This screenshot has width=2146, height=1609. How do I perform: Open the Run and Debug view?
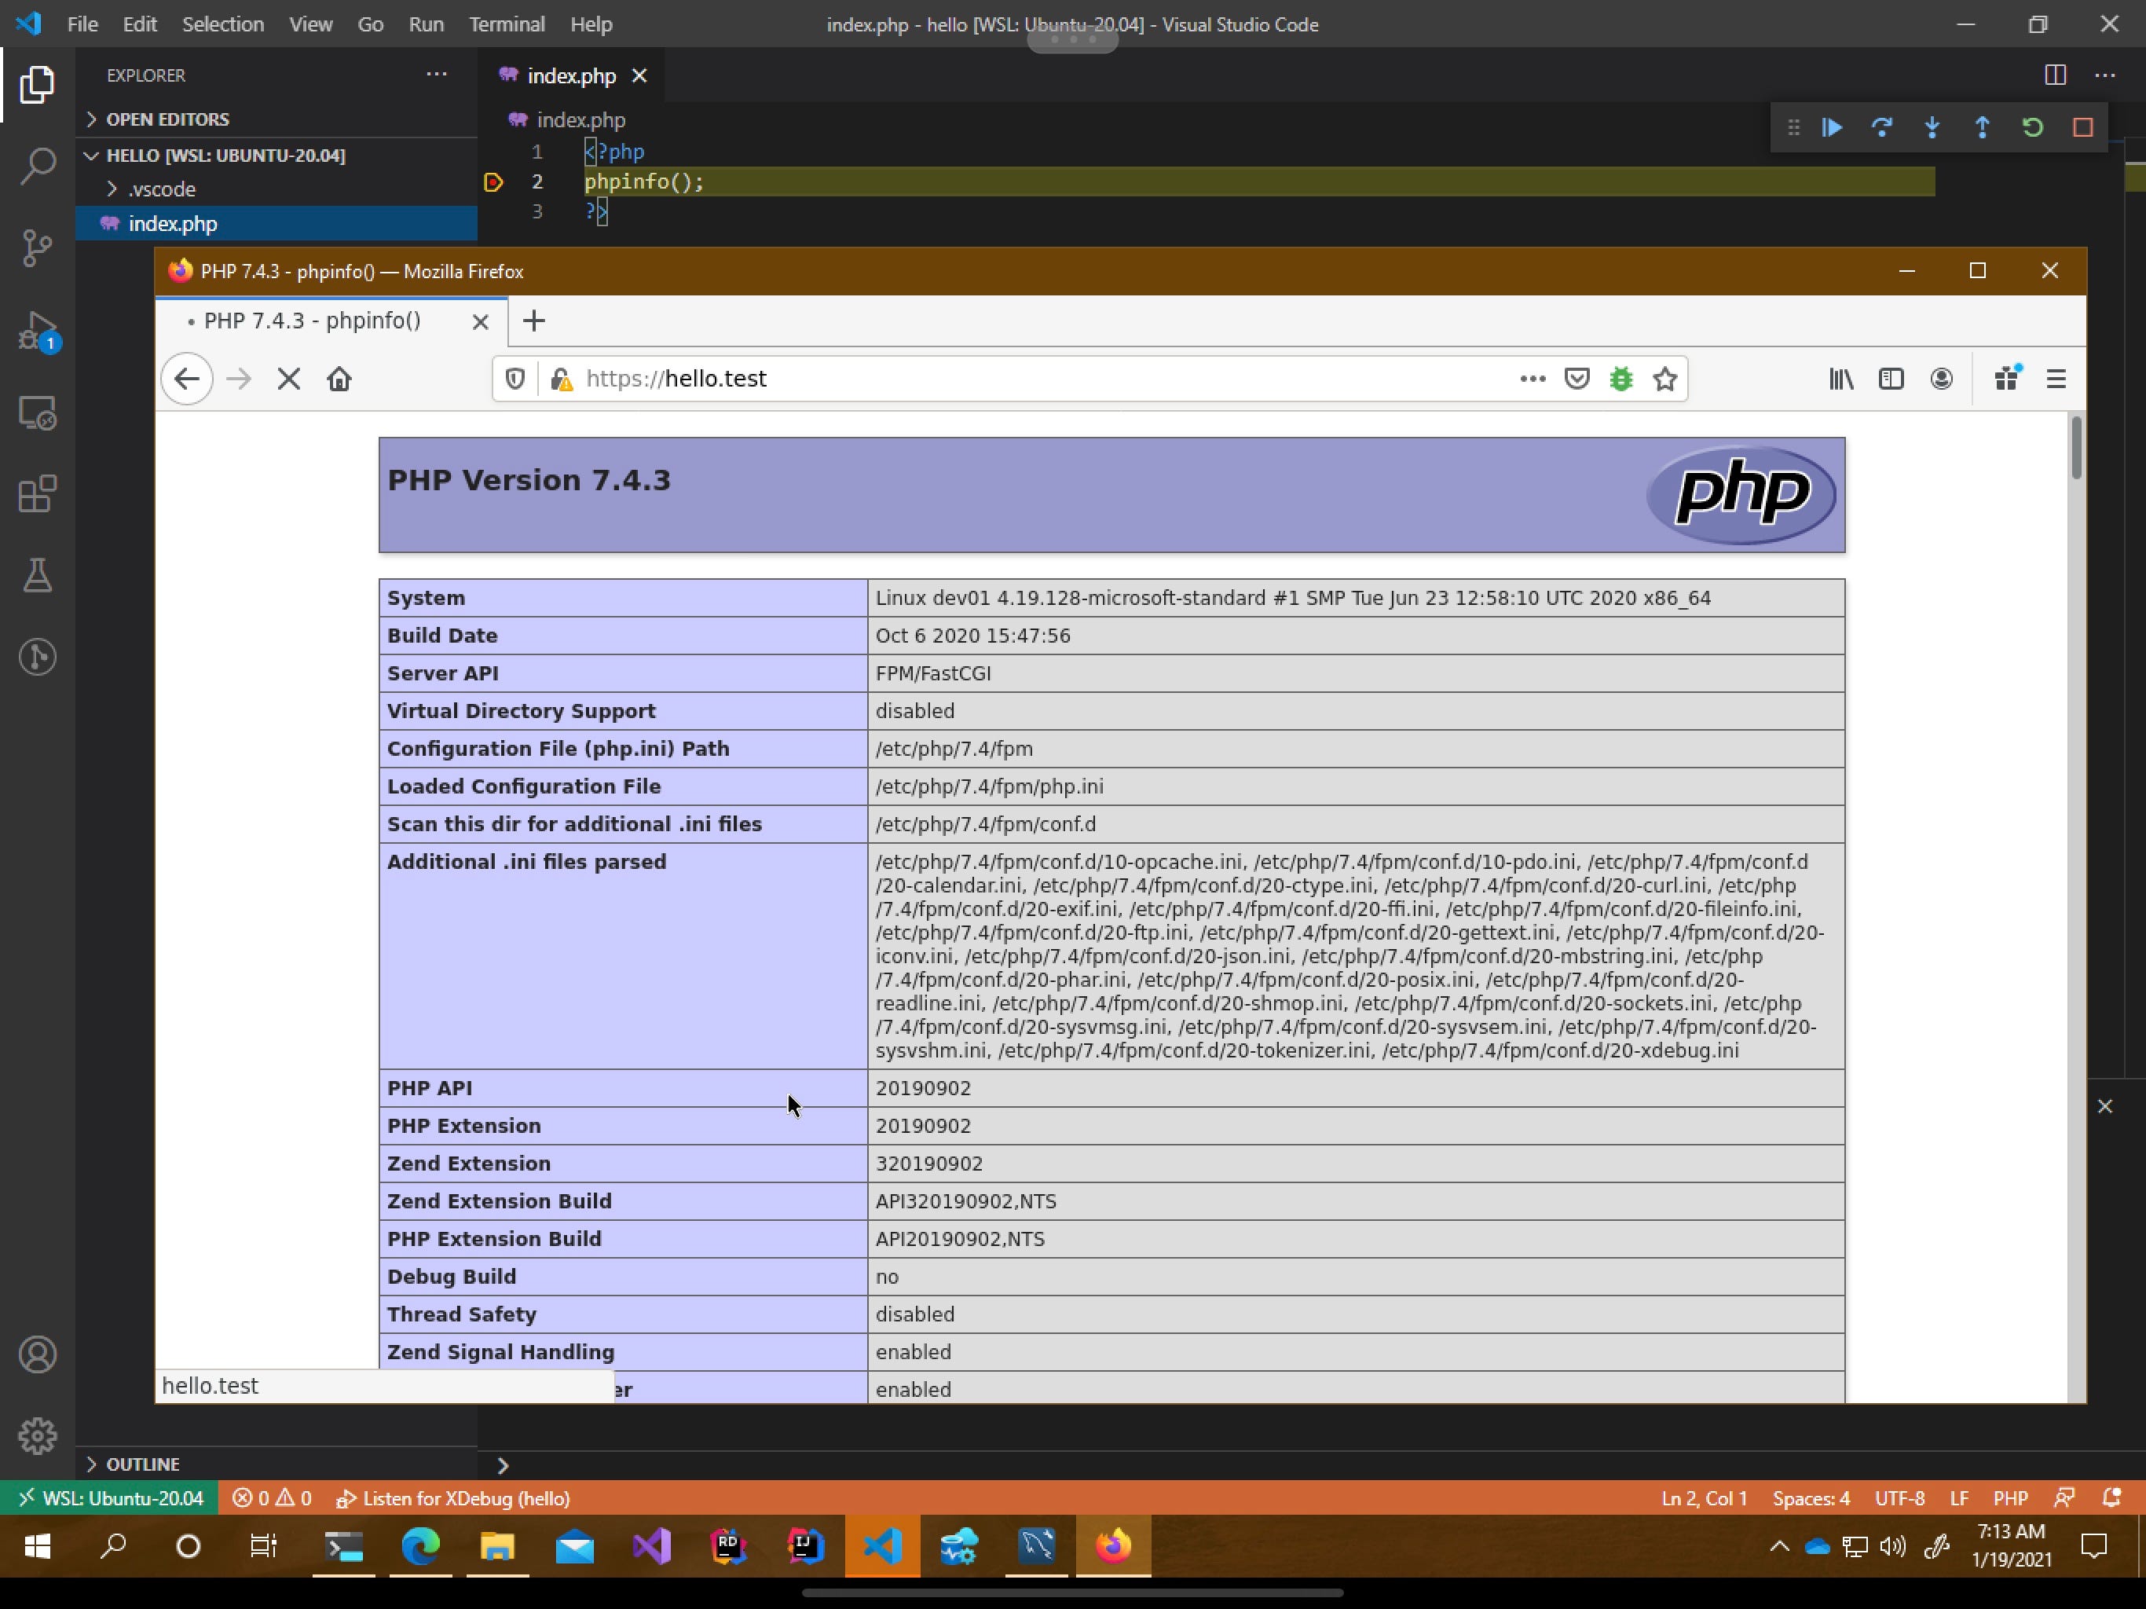pos(38,332)
